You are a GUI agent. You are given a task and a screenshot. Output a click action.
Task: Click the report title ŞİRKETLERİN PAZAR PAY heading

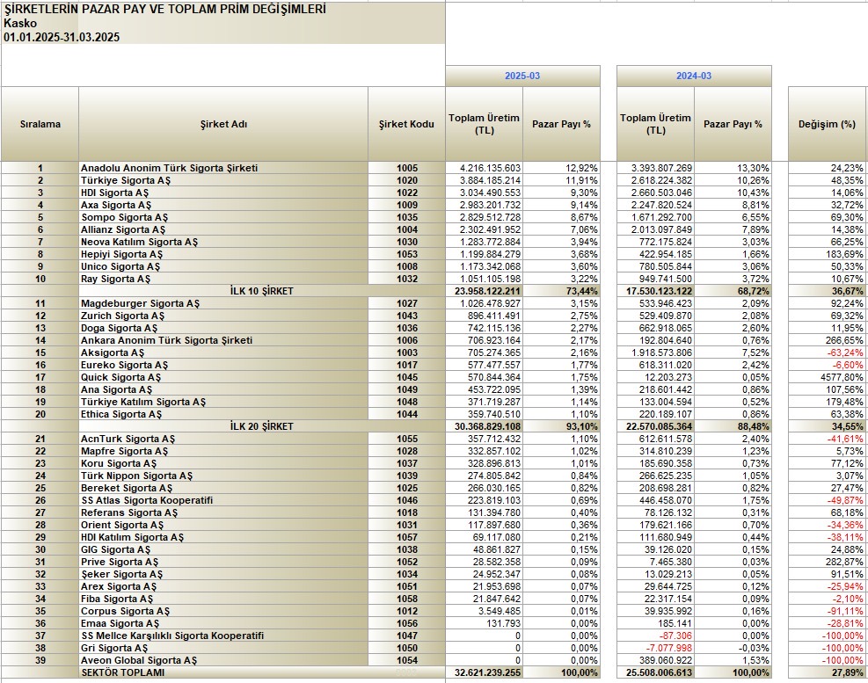[x=164, y=10]
